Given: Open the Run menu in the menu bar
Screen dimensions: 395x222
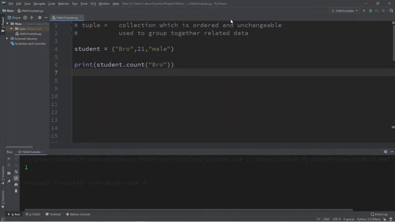Looking at the screenshot, I should 75,4.
